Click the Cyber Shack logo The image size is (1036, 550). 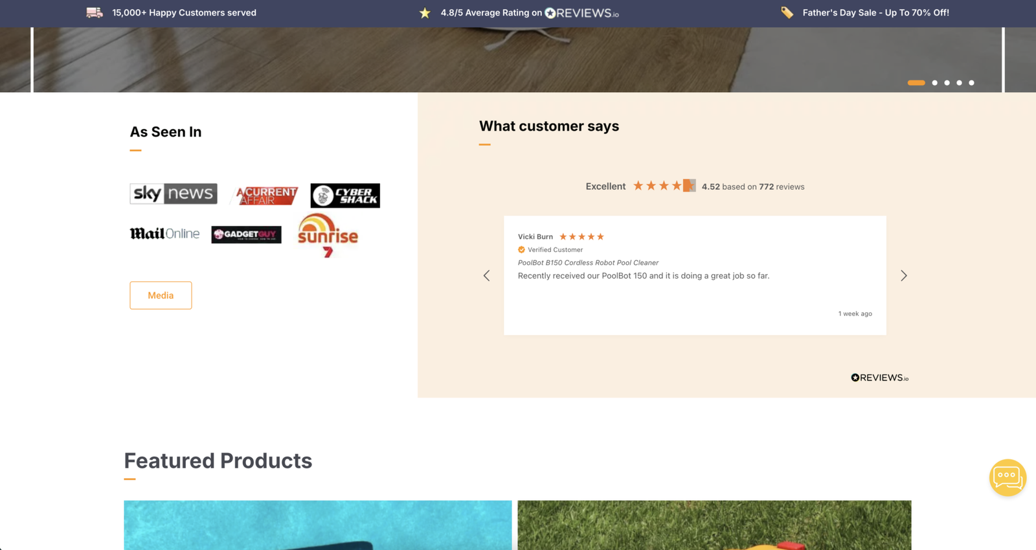click(x=345, y=196)
